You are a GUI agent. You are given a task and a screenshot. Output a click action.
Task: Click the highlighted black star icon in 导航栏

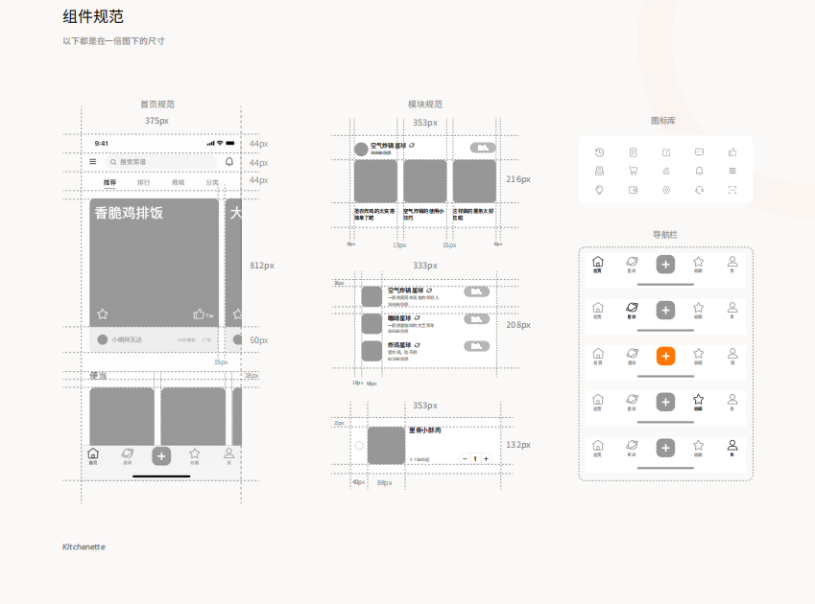699,400
